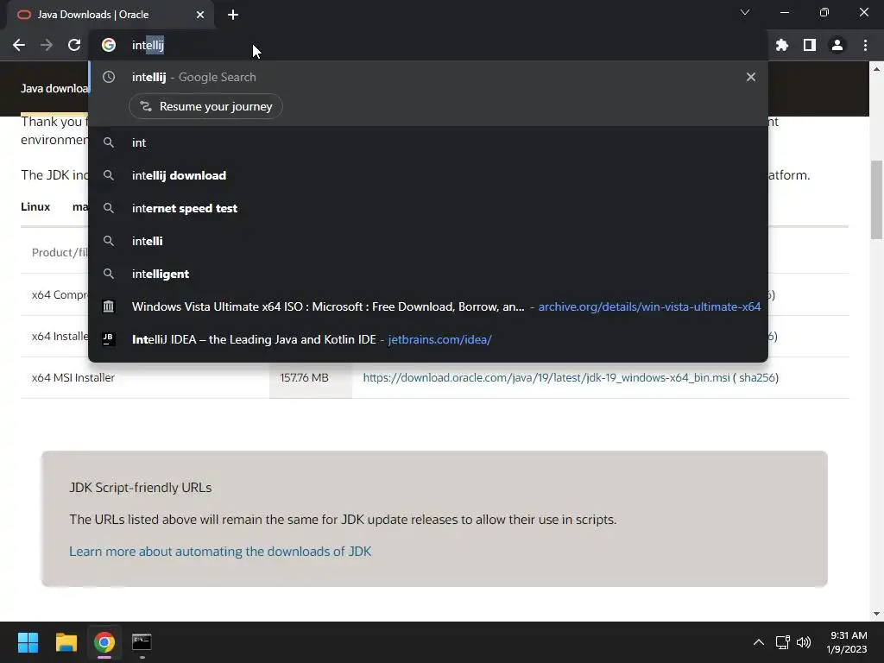Choose the 'intelligent' search suggestion
Image resolution: width=884 pixels, height=663 pixels.
428,274
